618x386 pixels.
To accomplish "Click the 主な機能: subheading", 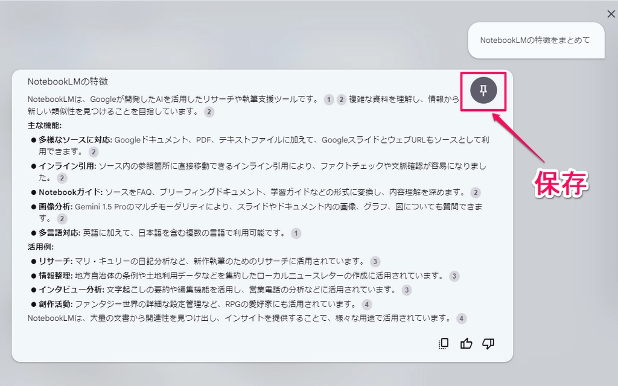I will (x=45, y=125).
